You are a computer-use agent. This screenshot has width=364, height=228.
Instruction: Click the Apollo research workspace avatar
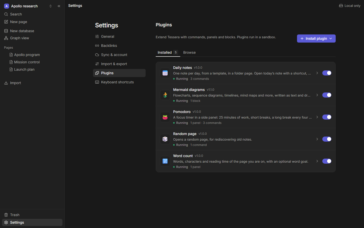pyautogui.click(x=7, y=6)
